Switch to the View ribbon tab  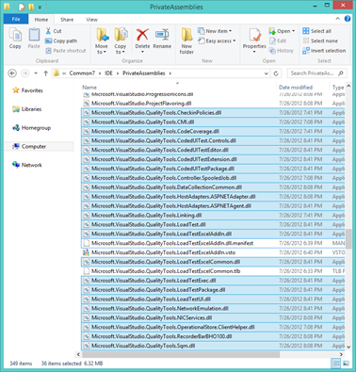tap(91, 20)
